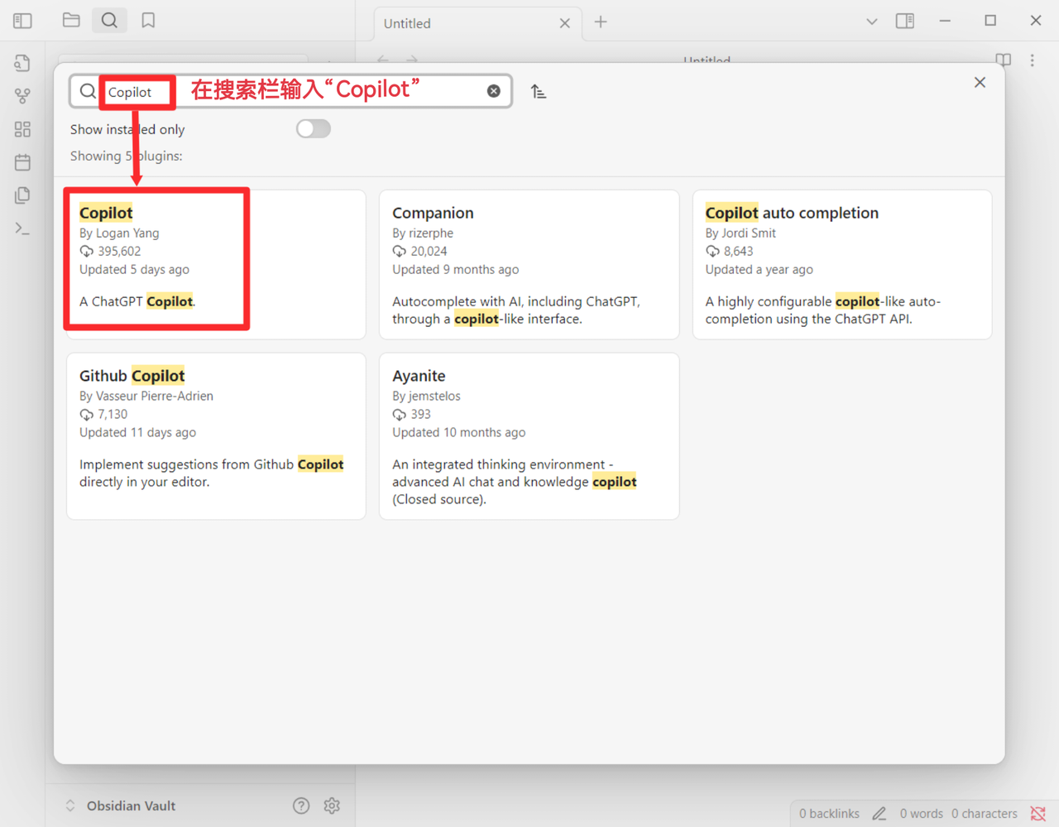Click the sync status icon

pos(1038,814)
